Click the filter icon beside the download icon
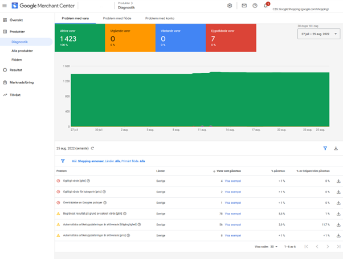Viewport: 343px width, 259px height. [x=325, y=148]
